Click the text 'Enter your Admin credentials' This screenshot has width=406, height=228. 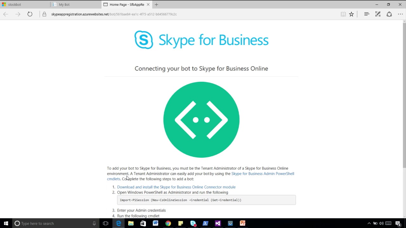(x=141, y=210)
